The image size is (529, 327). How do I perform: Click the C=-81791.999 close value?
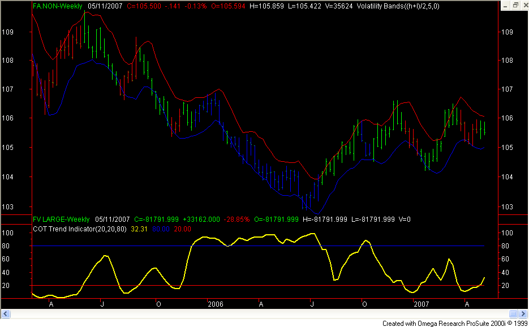156,220
